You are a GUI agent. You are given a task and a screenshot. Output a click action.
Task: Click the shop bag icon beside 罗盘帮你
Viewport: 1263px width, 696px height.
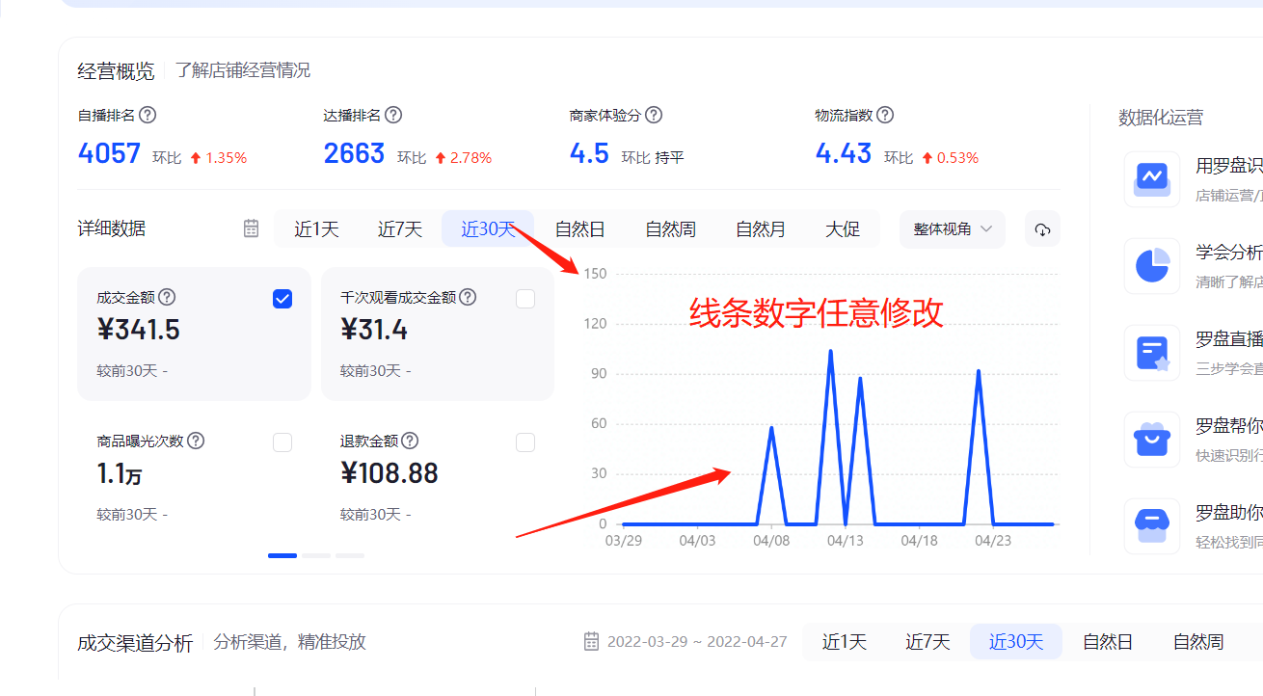1152,440
